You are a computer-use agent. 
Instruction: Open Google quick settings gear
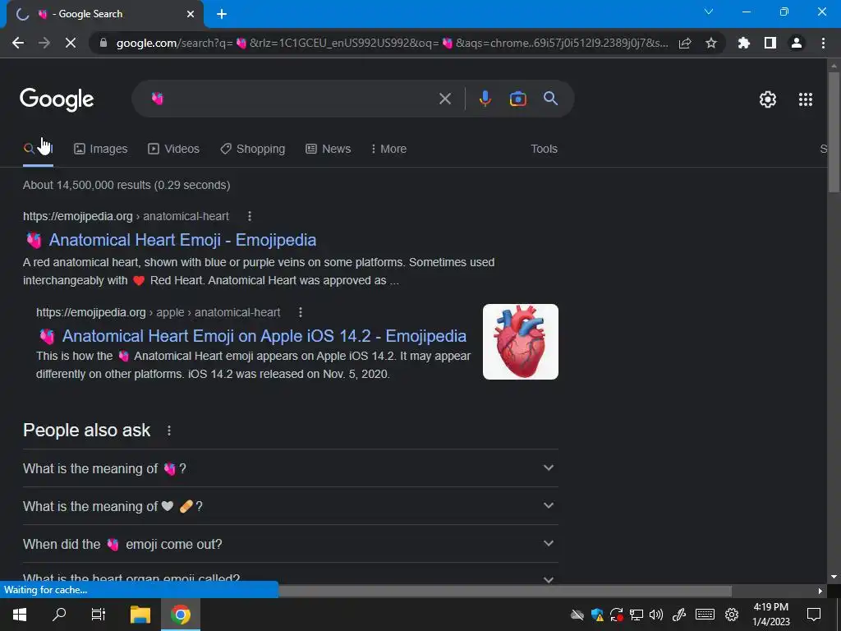tap(768, 99)
